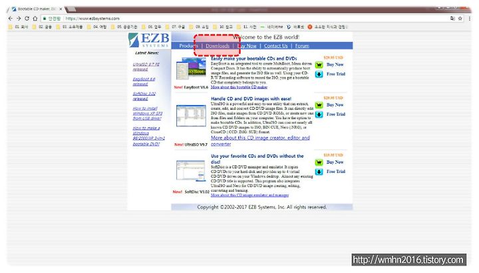Click the green cart icon for UltraISO
Viewport: 479px width, 273px height.
point(319,105)
